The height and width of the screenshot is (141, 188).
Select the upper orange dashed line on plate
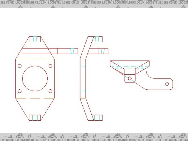point(35,59)
